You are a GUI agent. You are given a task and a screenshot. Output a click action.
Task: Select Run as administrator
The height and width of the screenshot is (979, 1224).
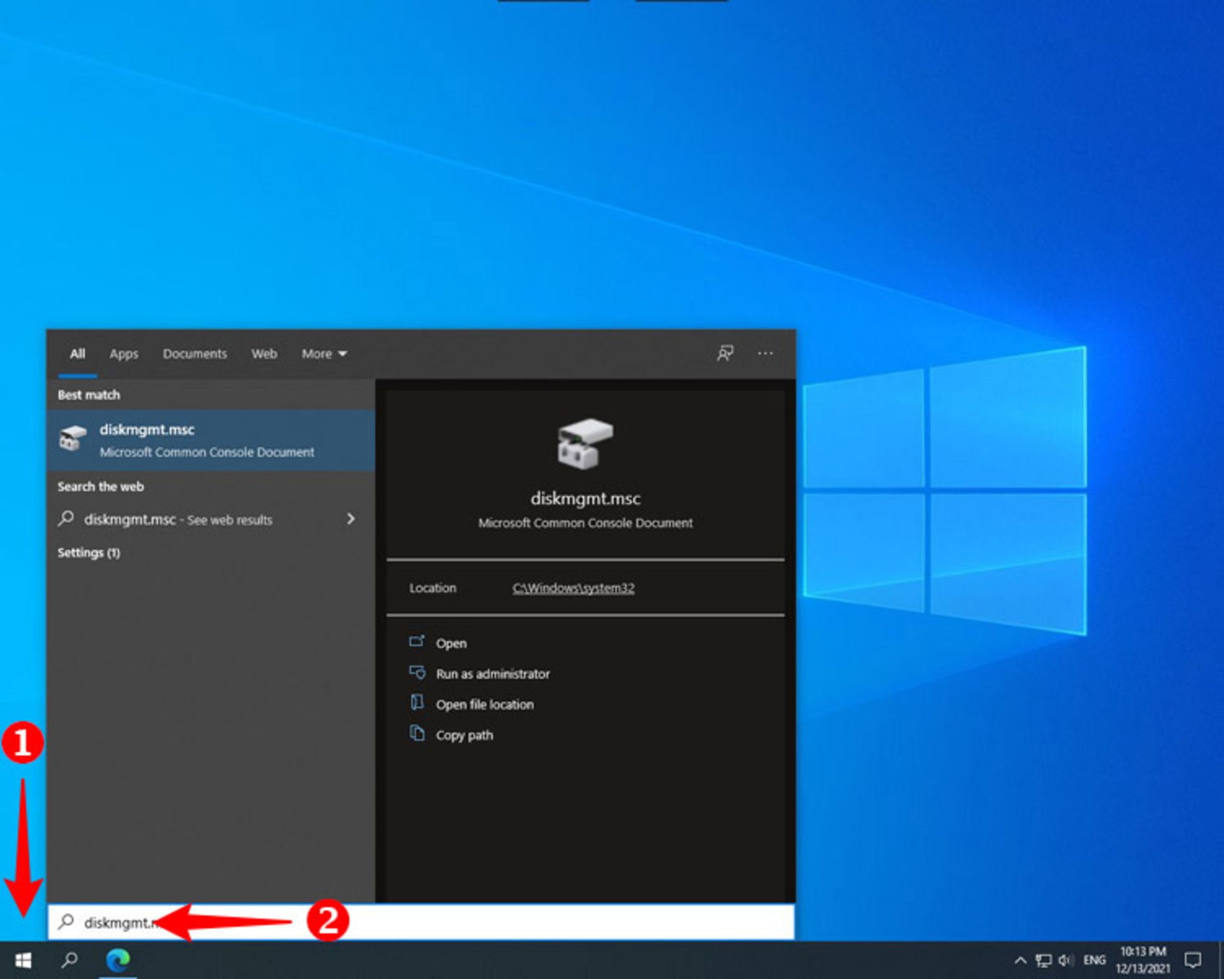click(x=492, y=674)
